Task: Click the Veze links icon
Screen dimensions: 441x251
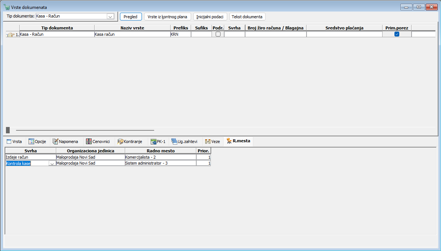Action: tap(208, 142)
